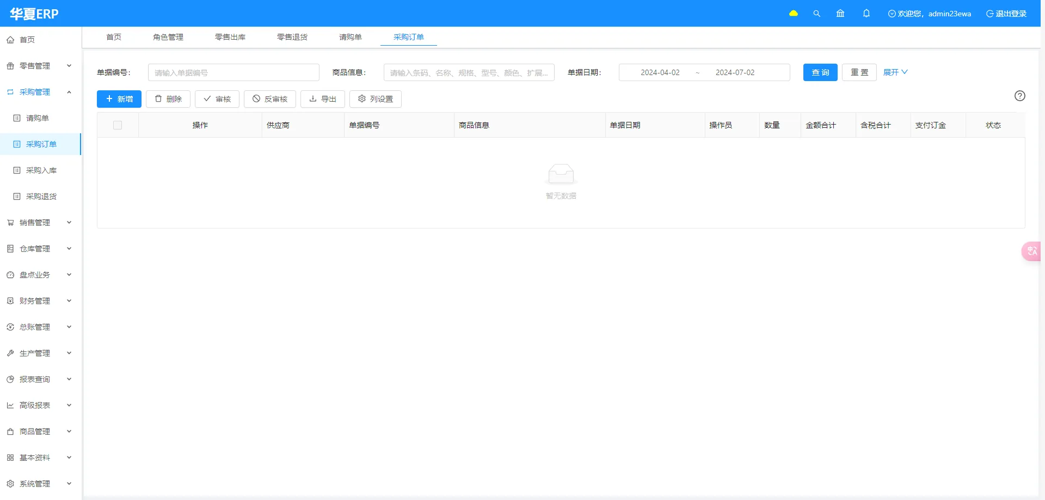Focus the 商品信息 input field
The width and height of the screenshot is (1045, 500).
coord(469,72)
